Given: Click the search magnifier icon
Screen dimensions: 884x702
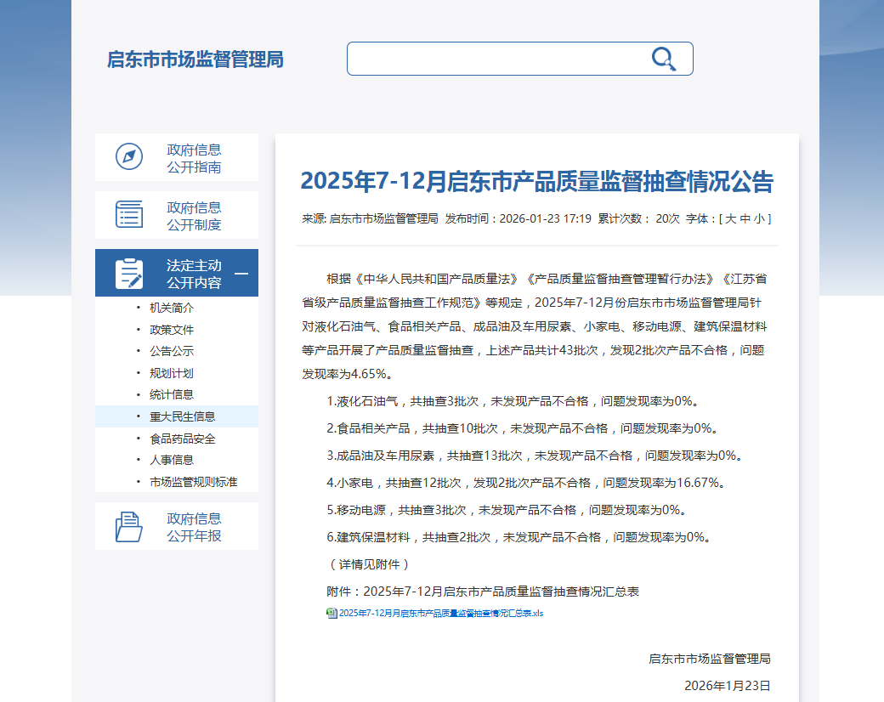Looking at the screenshot, I should [x=663, y=59].
